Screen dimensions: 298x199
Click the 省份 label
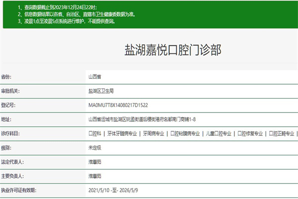(6, 77)
